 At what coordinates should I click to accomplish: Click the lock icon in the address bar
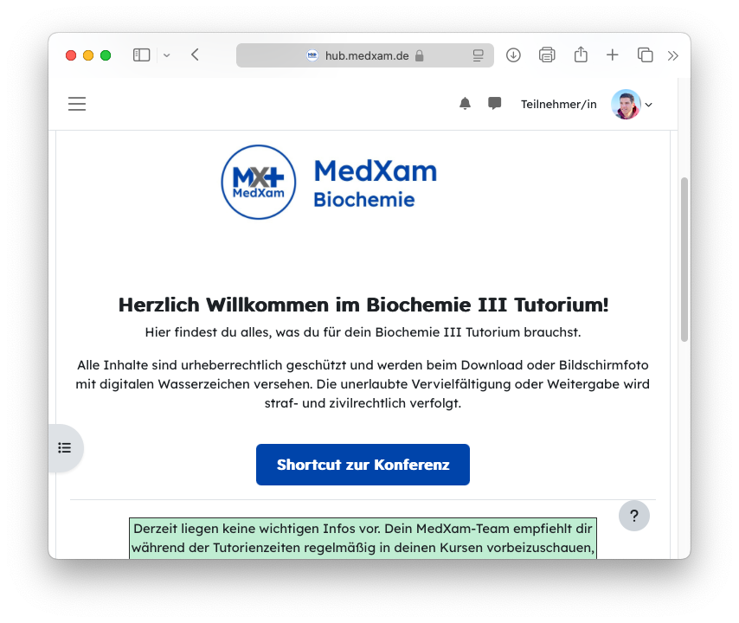coord(420,55)
